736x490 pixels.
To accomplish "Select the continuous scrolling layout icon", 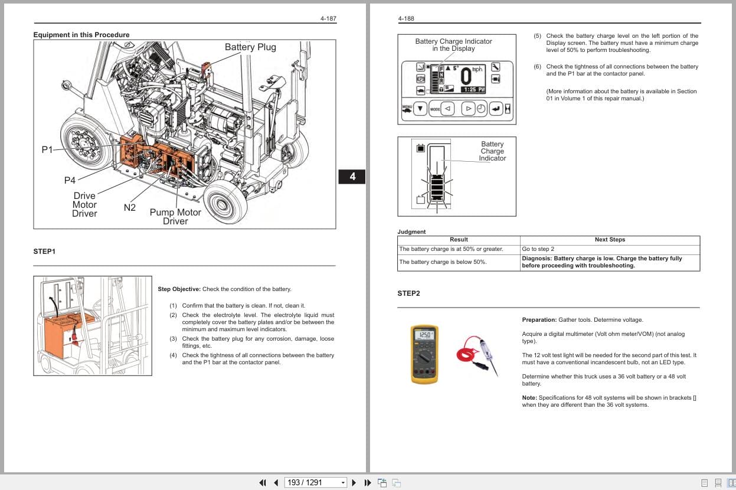I will coord(718,482).
